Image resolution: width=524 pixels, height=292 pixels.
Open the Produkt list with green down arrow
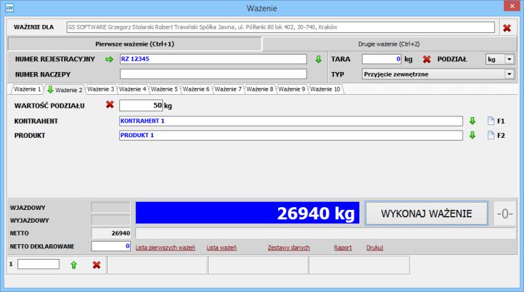[x=472, y=135]
